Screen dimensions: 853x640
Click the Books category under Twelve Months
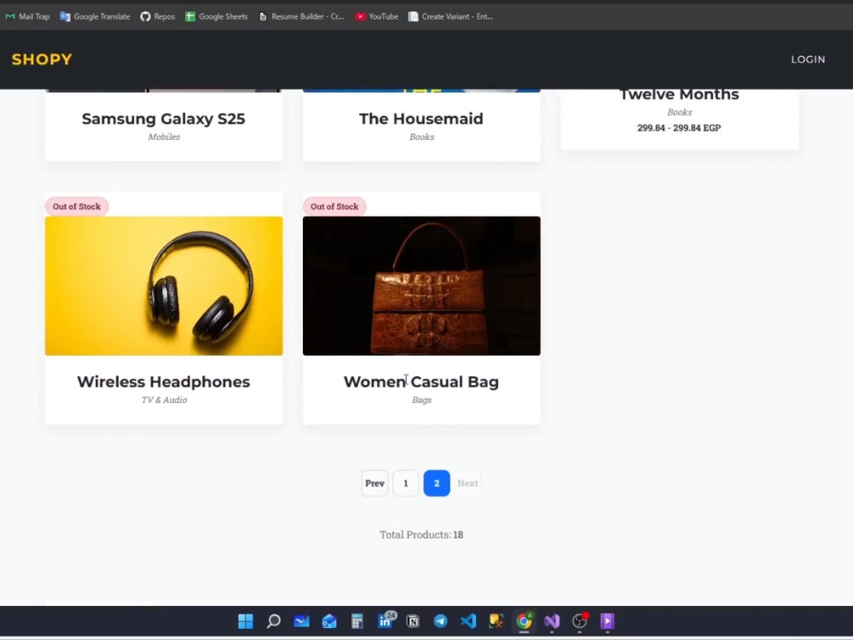point(680,113)
